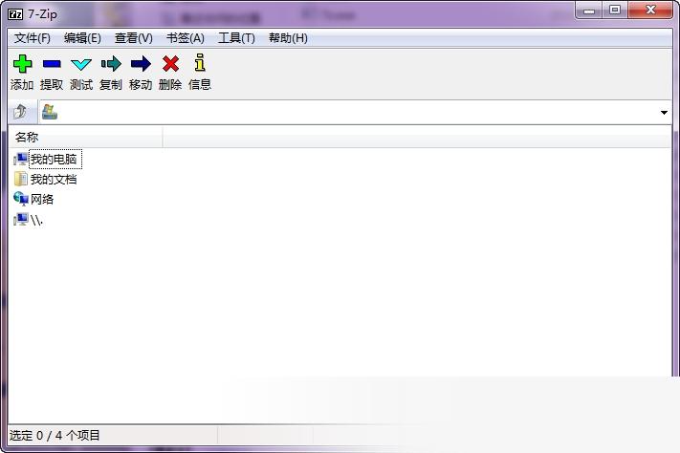Open the 帮助(H) menu

(x=288, y=38)
